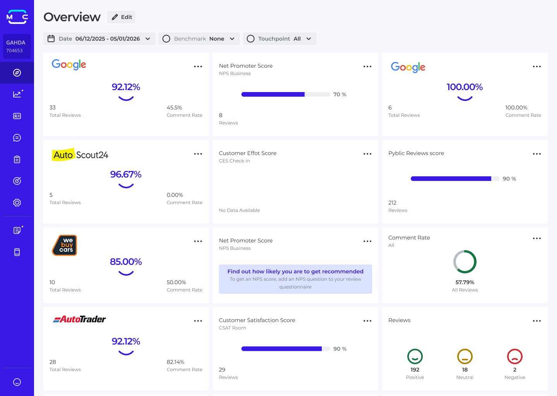Viewport: 557px width, 396px height.
Task: Click the 57.79% All Reviews value
Action: pyautogui.click(x=465, y=282)
